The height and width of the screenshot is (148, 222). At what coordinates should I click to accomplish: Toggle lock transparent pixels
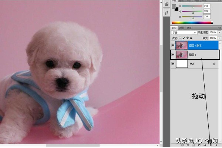[180, 38]
